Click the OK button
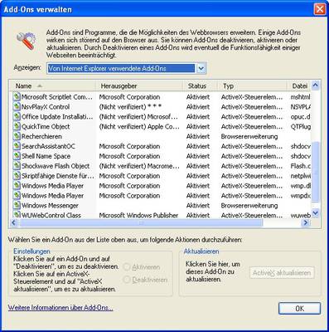The height and width of the screenshot is (332, 329). point(299,308)
